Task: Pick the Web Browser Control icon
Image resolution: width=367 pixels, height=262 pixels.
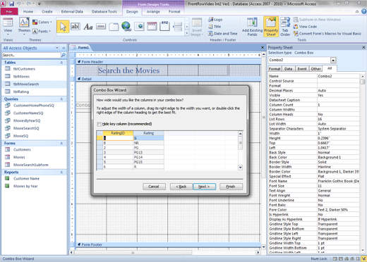Action: 139,27
